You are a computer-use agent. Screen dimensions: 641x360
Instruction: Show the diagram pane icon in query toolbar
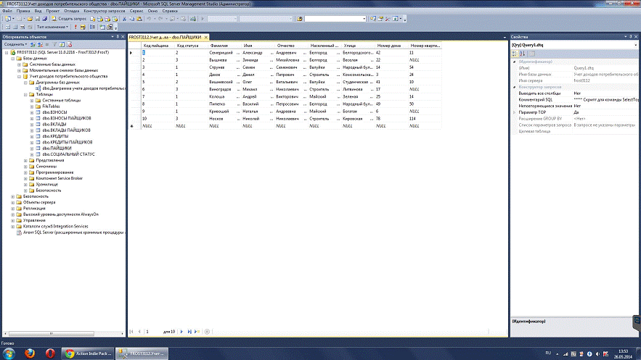point(7,27)
